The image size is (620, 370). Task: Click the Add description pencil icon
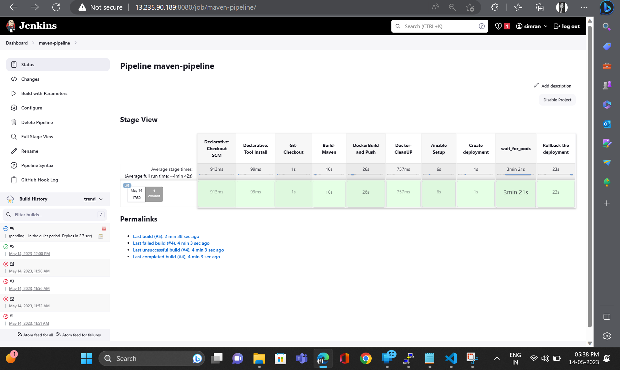(536, 85)
